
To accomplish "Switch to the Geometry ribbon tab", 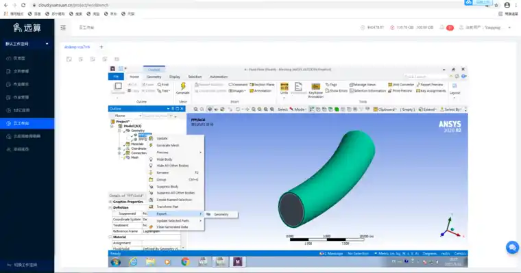I will [x=154, y=77].
